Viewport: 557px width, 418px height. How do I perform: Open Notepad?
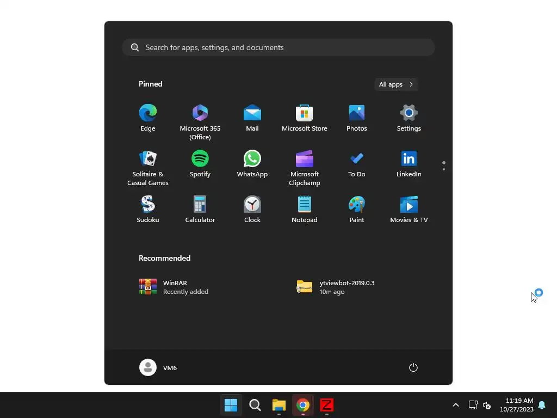pyautogui.click(x=305, y=210)
